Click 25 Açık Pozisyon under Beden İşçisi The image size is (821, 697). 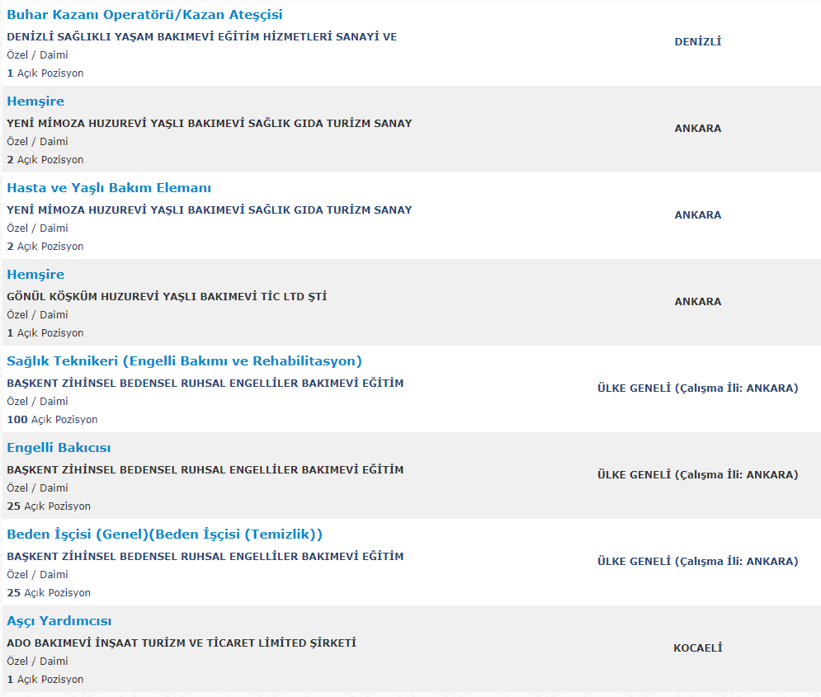click(x=49, y=593)
